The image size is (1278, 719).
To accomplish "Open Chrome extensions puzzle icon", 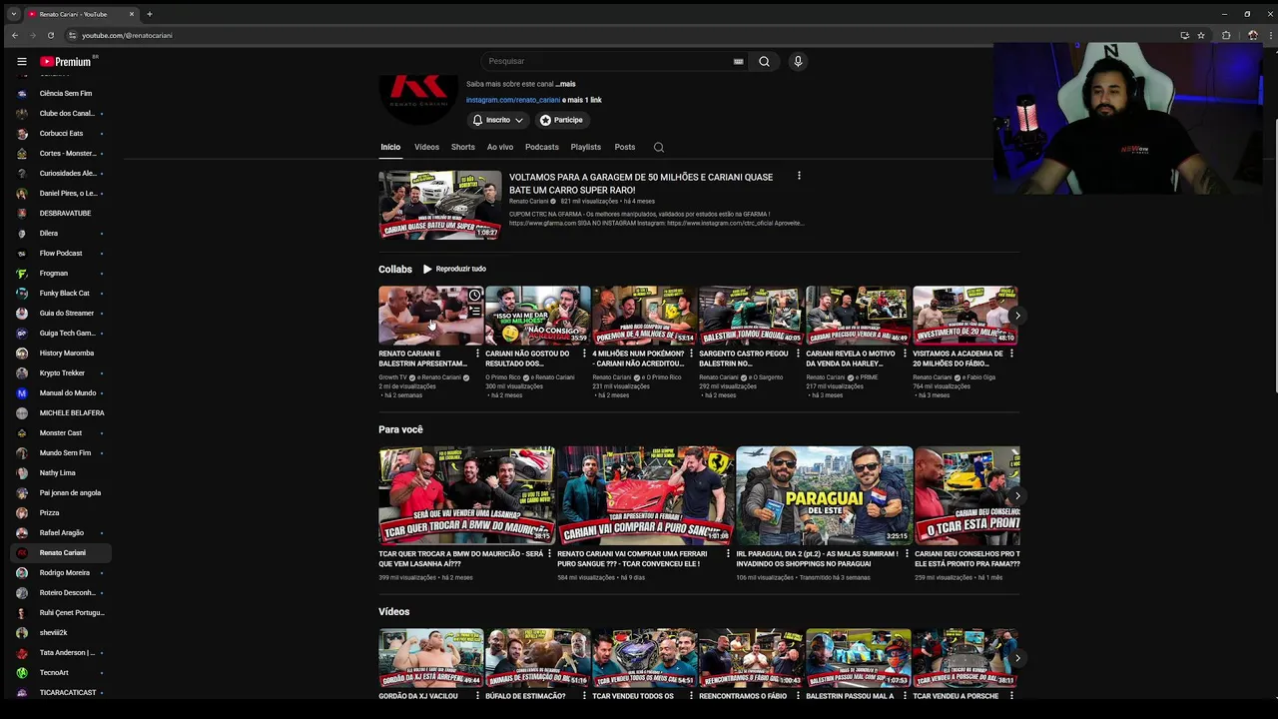I will coord(1226,35).
